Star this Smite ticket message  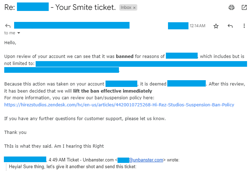(216, 26)
